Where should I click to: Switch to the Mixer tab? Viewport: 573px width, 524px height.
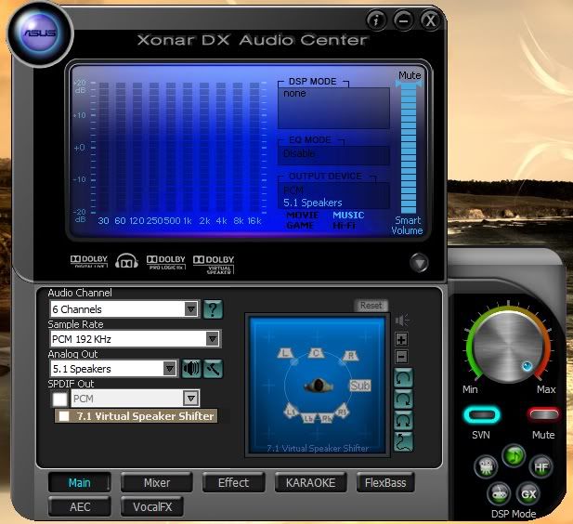click(157, 483)
